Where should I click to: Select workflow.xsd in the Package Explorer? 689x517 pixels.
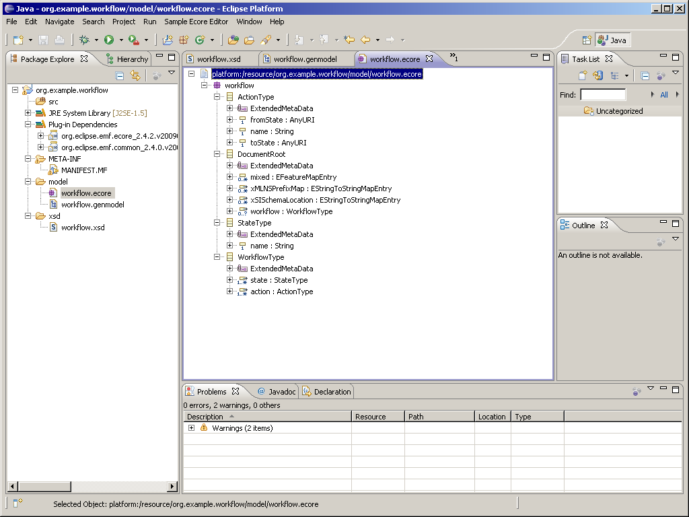click(x=83, y=228)
